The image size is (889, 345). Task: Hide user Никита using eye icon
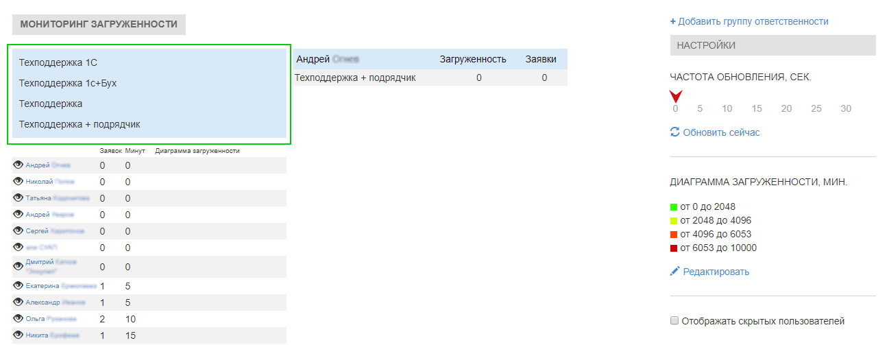(x=19, y=335)
